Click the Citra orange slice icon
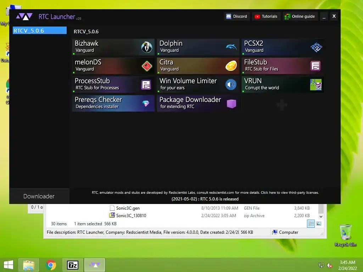The image size is (363, 272). pyautogui.click(x=231, y=66)
